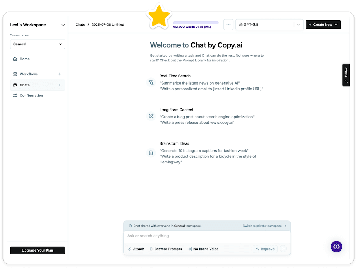This screenshot has width=357, height=268.
Task: Go to Home in the sidebar
Action: pos(25,59)
